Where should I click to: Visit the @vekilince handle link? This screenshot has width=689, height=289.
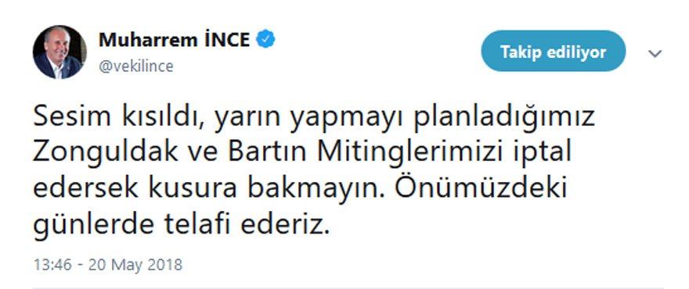[135, 66]
